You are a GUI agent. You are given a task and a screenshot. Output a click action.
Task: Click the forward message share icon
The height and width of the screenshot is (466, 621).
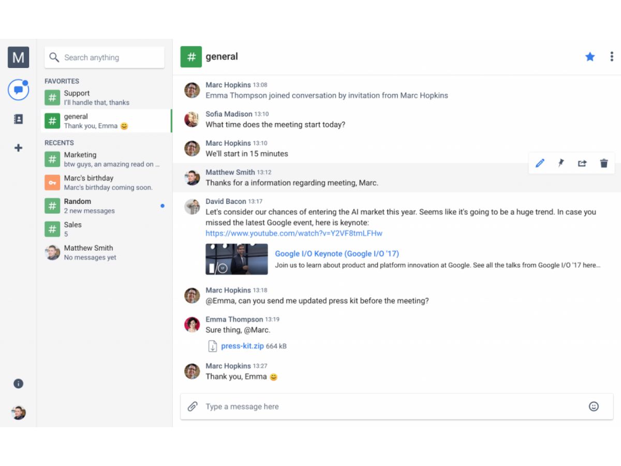[582, 163]
